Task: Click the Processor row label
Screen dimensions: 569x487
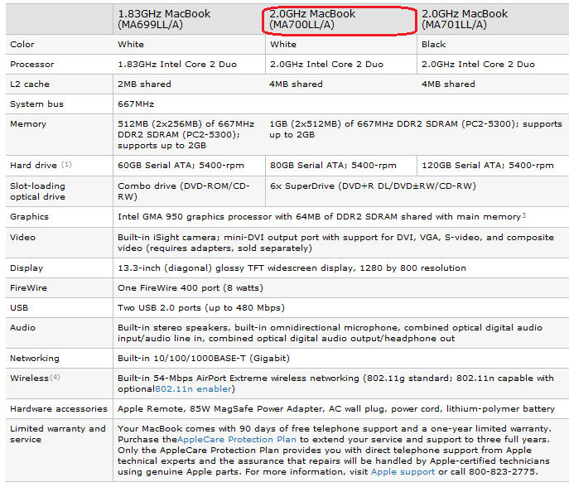Action: click(x=32, y=65)
